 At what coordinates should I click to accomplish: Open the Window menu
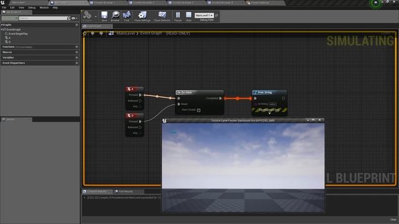coord(44,7)
